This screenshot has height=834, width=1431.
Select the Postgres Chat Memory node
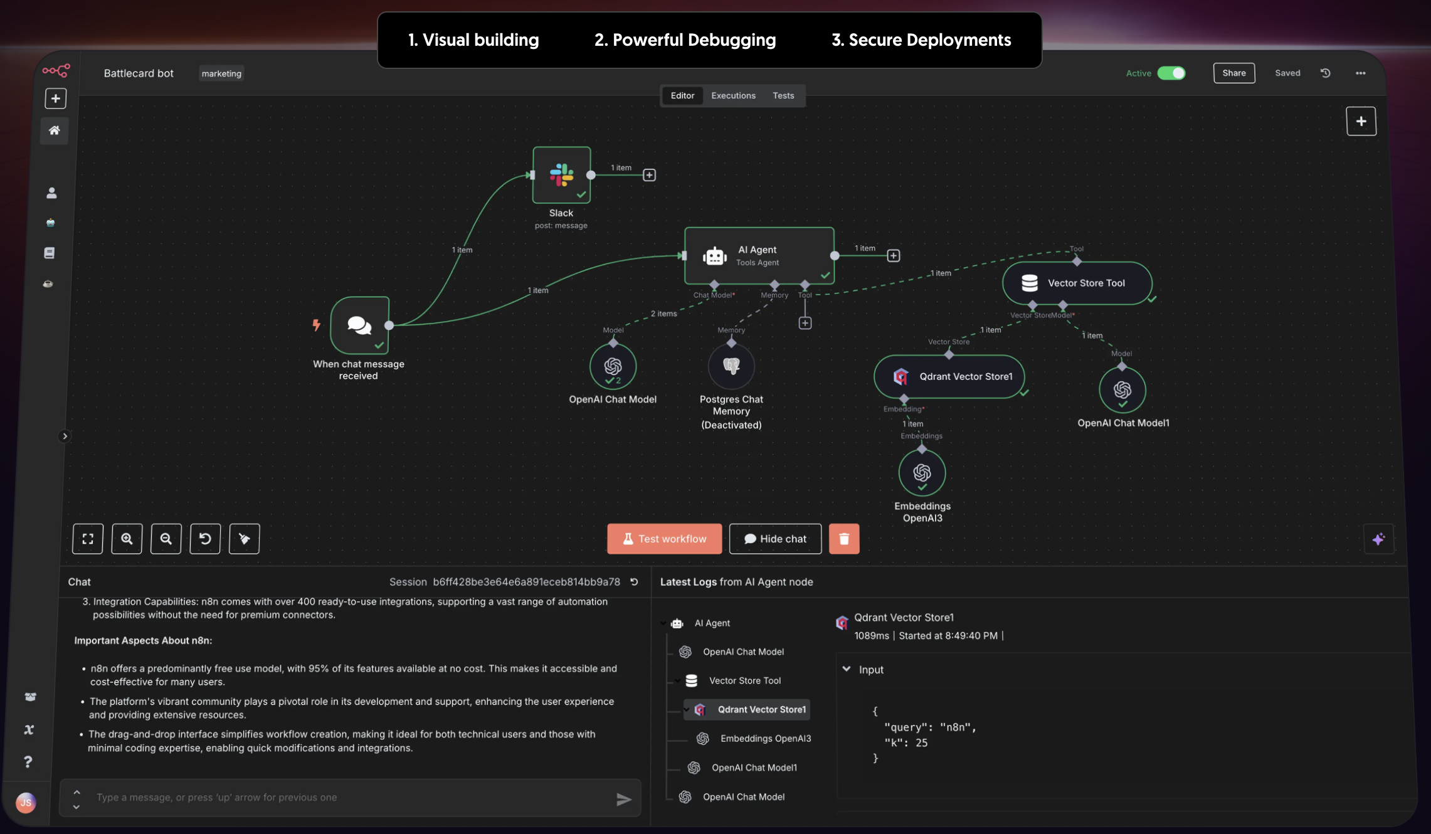(731, 366)
